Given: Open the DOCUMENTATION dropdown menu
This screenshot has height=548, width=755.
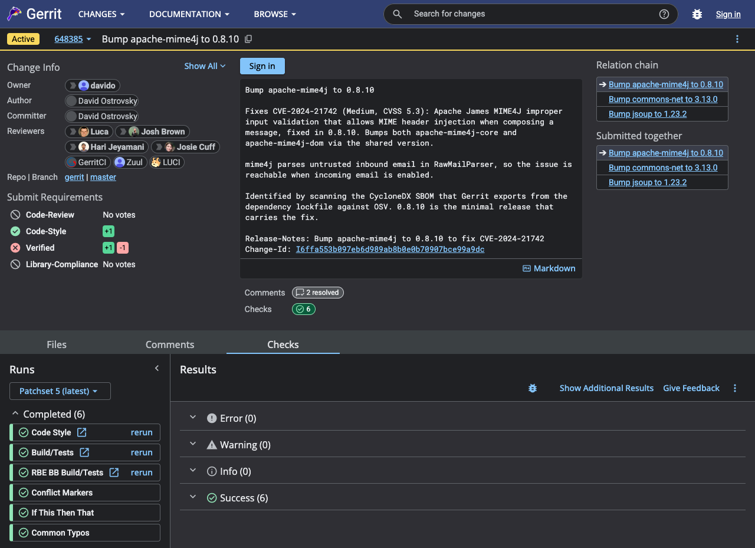Looking at the screenshot, I should click(x=189, y=14).
